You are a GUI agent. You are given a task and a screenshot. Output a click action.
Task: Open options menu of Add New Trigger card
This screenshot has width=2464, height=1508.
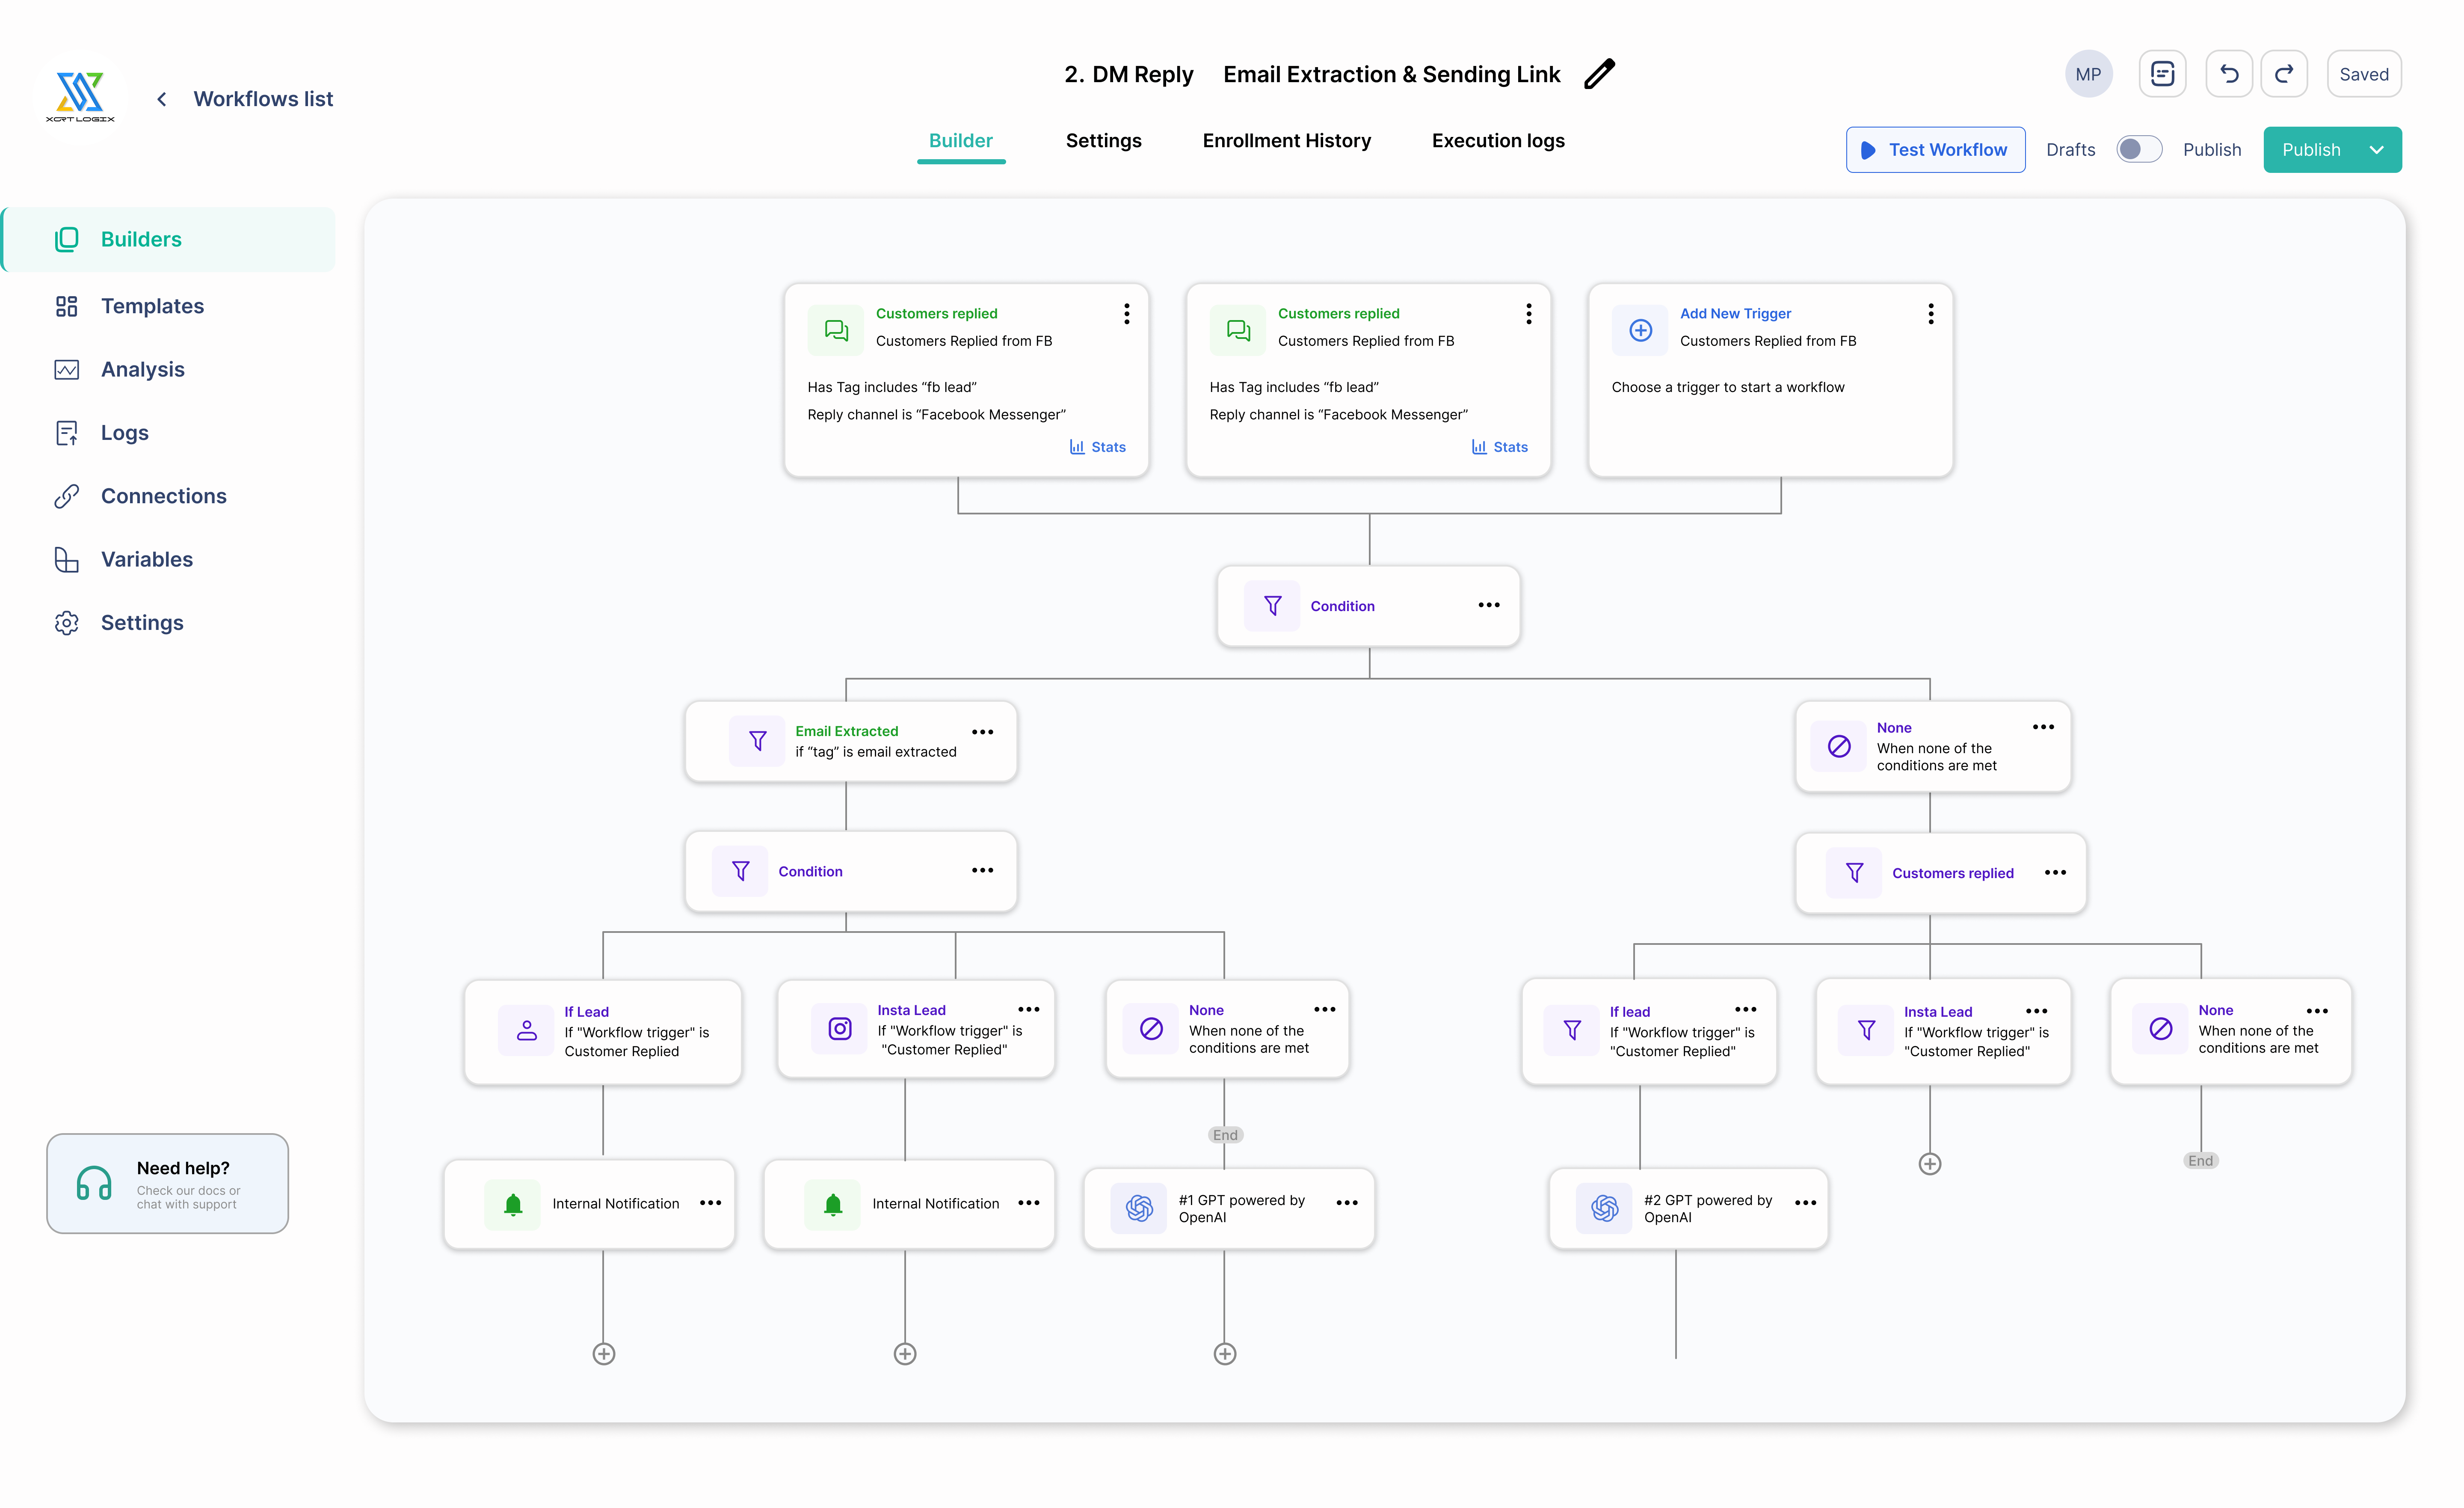click(1930, 314)
